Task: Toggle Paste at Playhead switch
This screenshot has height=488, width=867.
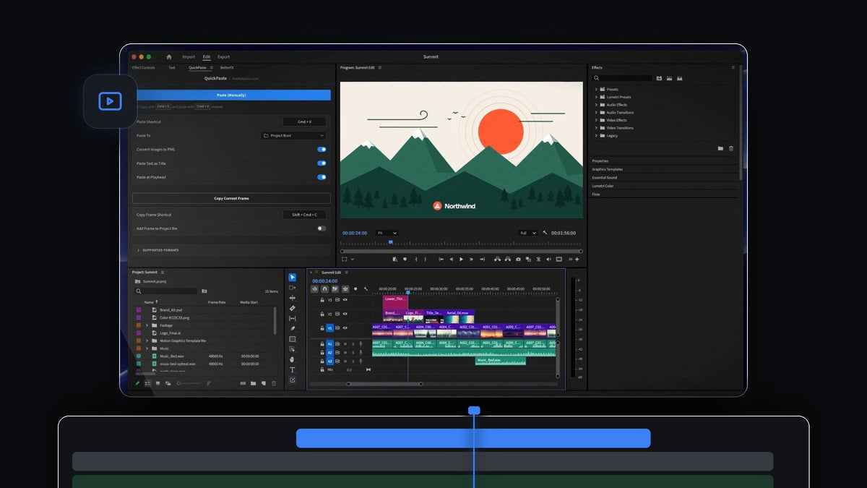Action: tap(322, 176)
